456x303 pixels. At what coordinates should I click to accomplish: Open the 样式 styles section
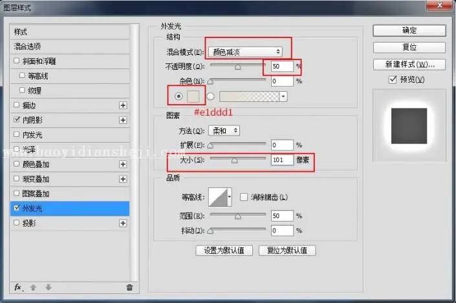tap(70, 32)
